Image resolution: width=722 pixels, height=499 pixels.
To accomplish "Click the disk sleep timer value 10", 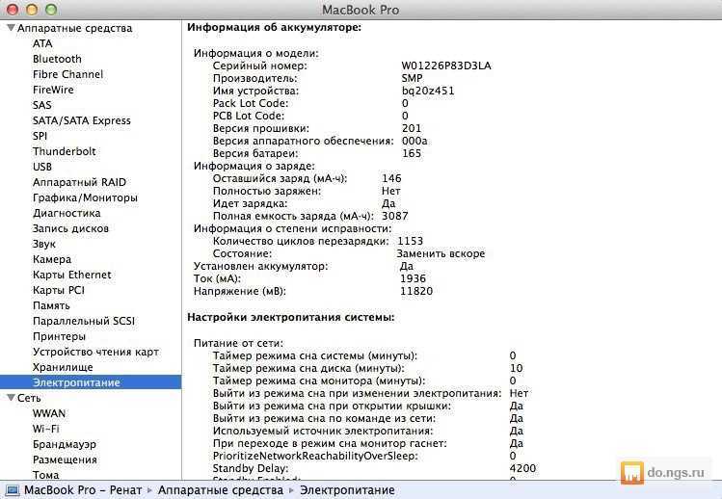I will (516, 368).
